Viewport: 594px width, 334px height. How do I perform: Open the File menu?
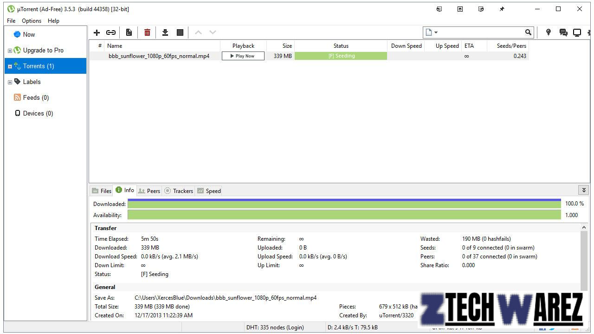11,21
